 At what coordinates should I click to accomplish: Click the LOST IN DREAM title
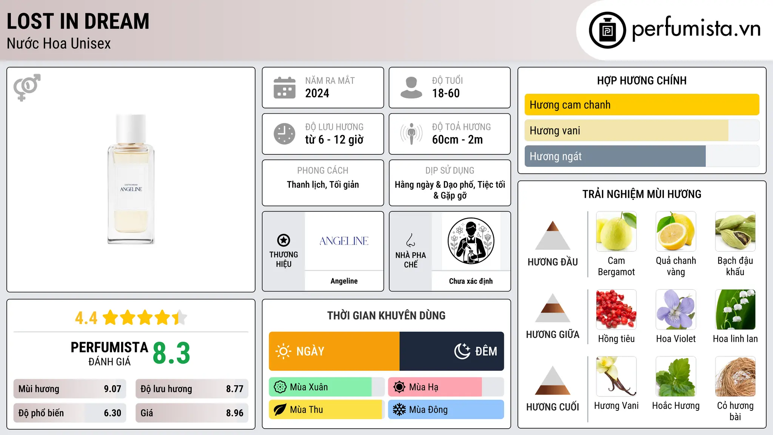pos(78,21)
